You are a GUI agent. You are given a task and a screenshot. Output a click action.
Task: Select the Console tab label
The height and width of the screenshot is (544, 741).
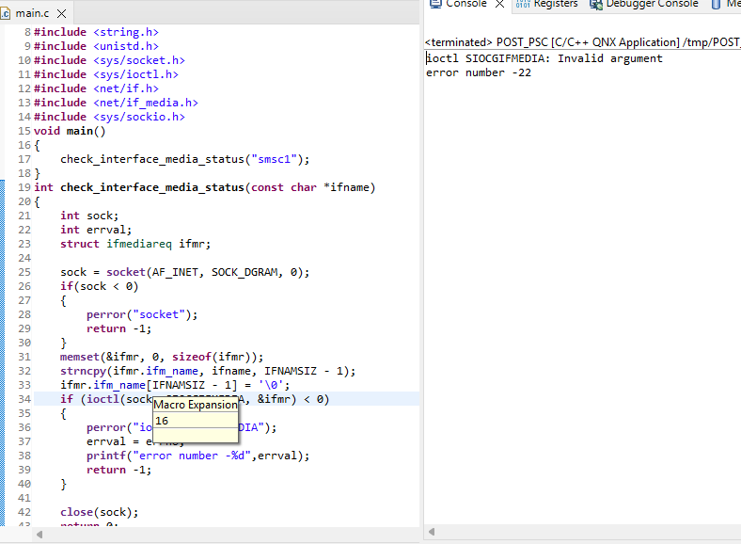pos(465,4)
